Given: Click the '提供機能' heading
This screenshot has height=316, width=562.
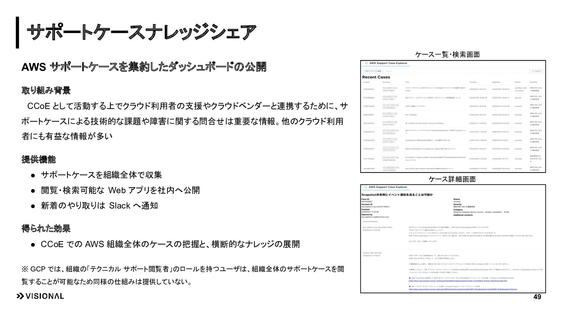Looking at the screenshot, I should [38, 159].
